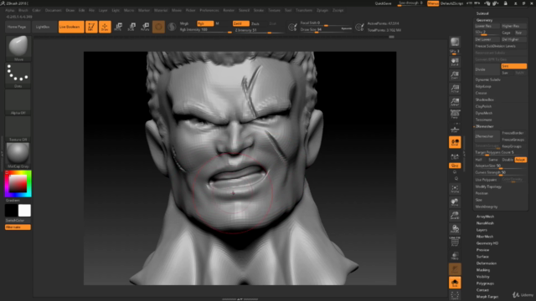536x301 pixels.
Task: Toggle Live Boolean button
Action: point(71,27)
